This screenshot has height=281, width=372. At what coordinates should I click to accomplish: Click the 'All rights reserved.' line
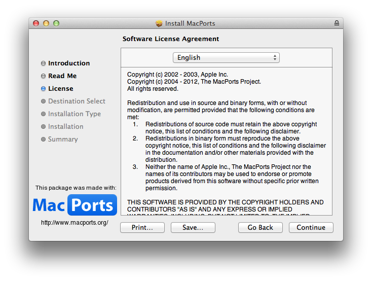pos(153,89)
